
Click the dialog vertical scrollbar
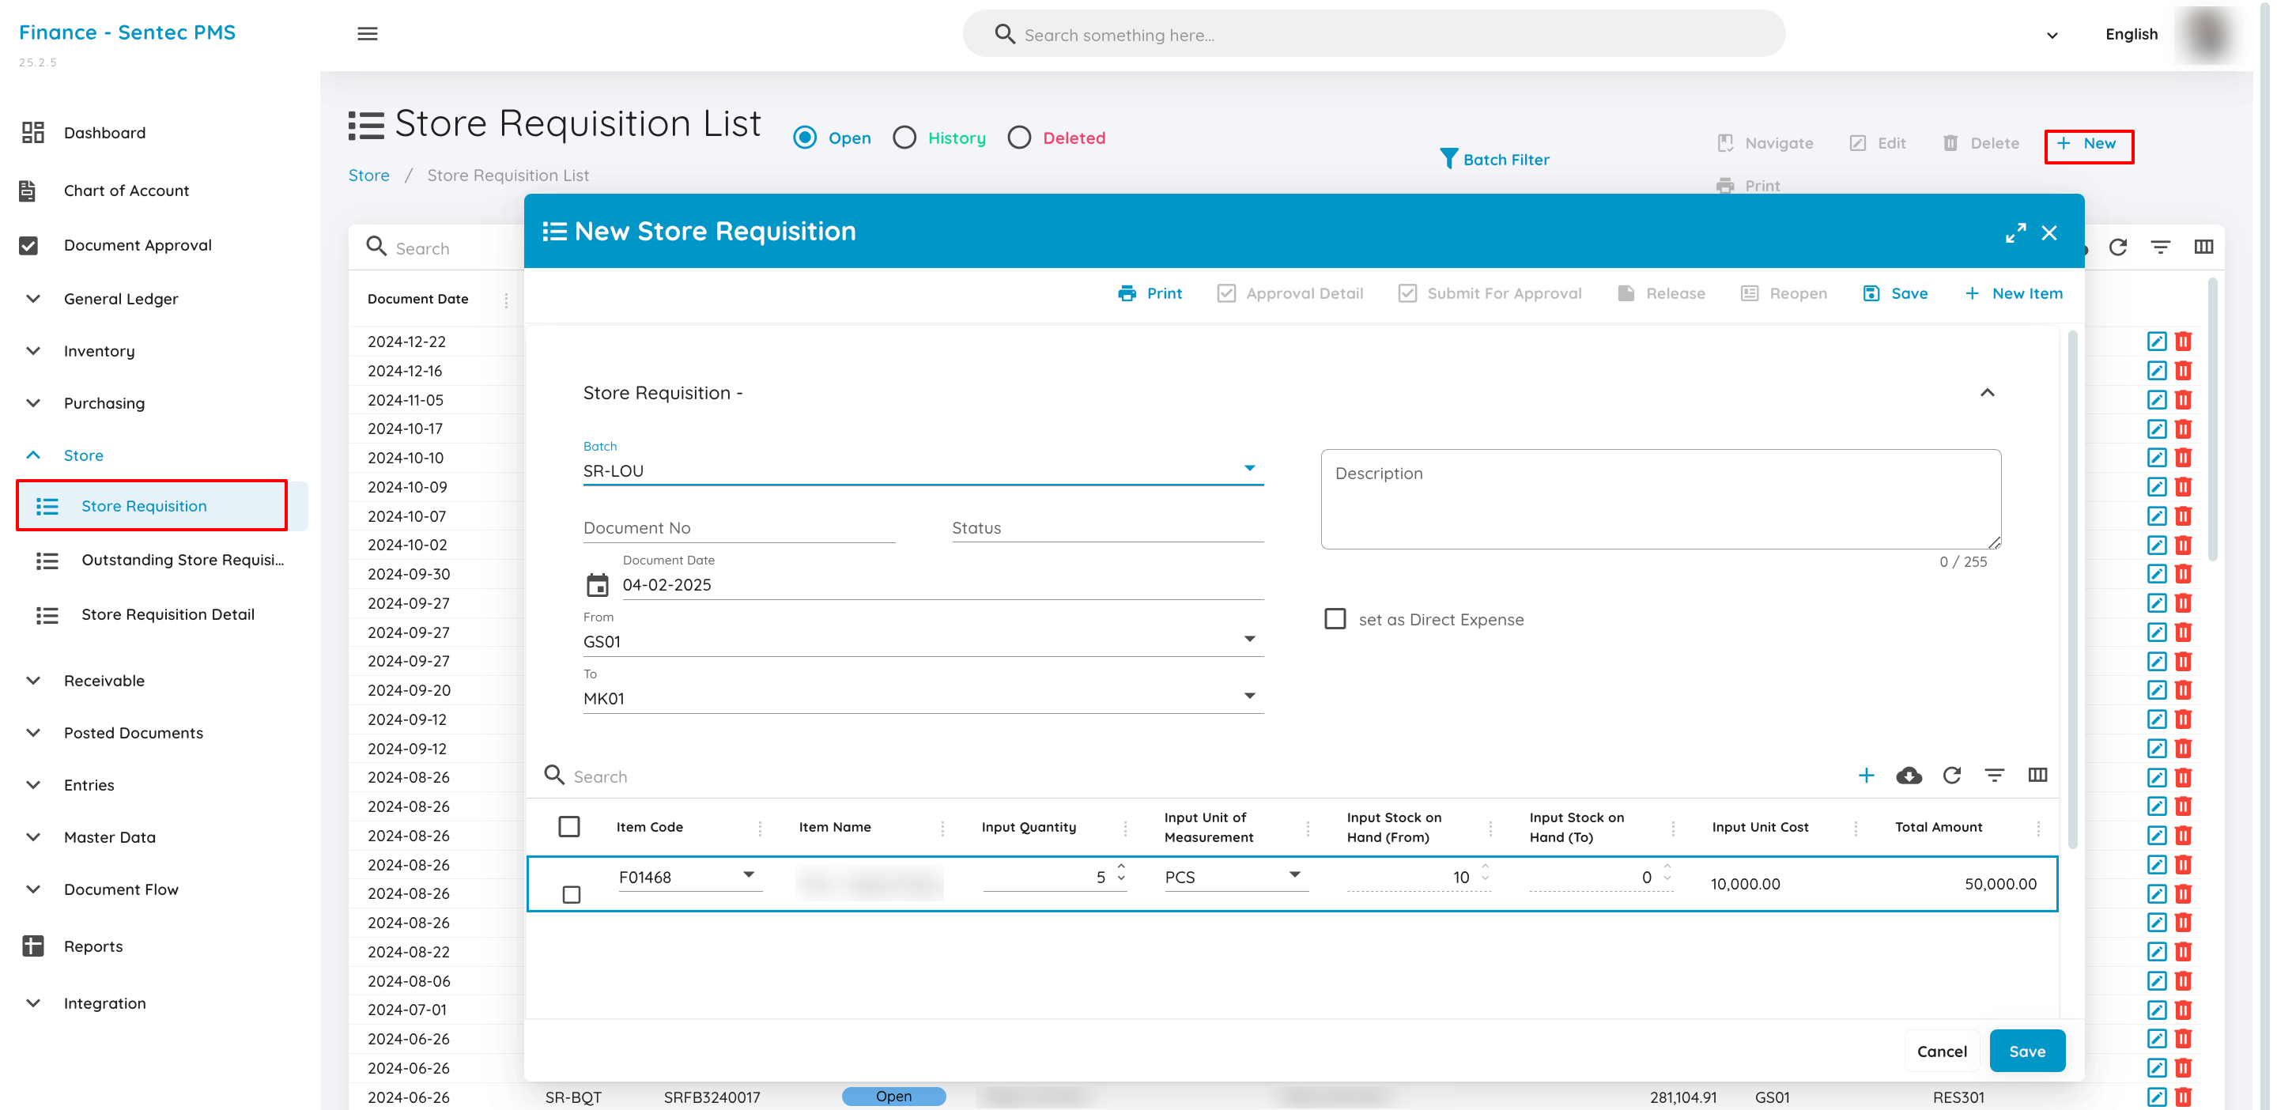(2071, 590)
